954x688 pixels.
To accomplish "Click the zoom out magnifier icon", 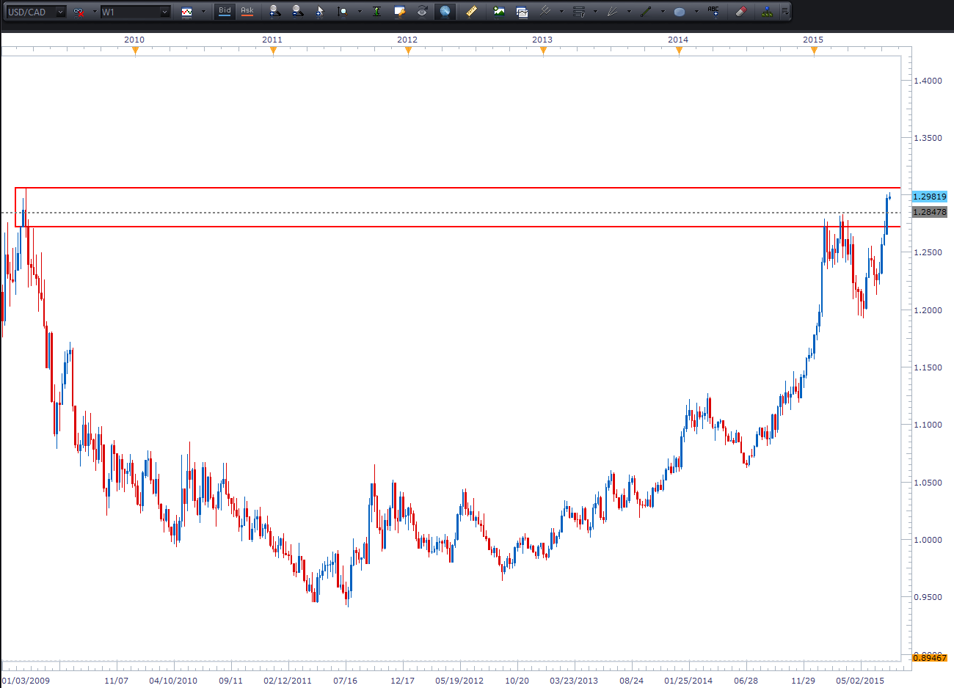I will (297, 12).
